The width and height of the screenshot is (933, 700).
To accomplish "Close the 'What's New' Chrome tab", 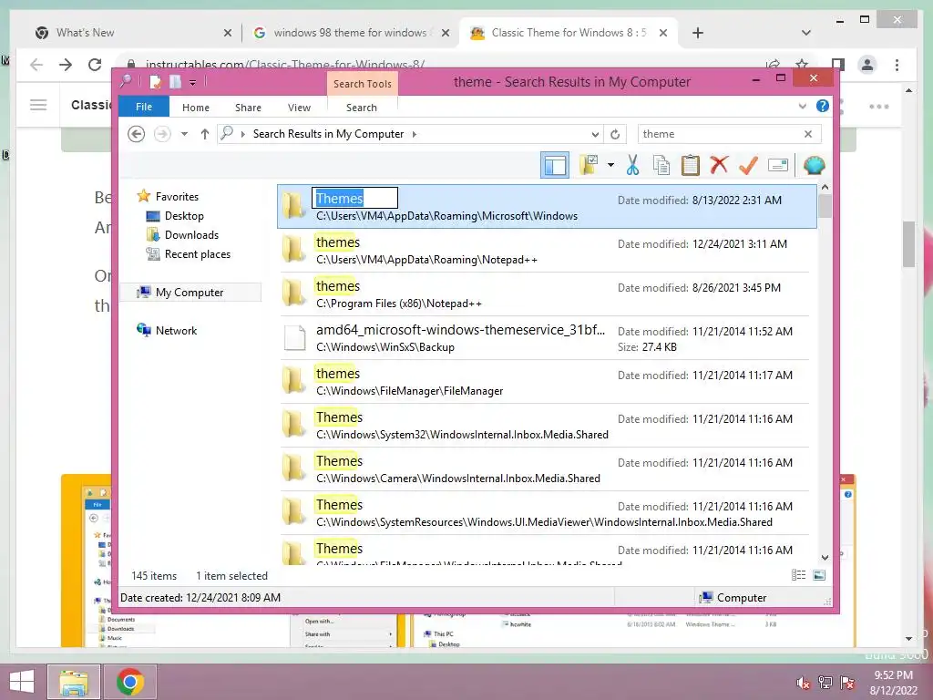I will point(227,34).
